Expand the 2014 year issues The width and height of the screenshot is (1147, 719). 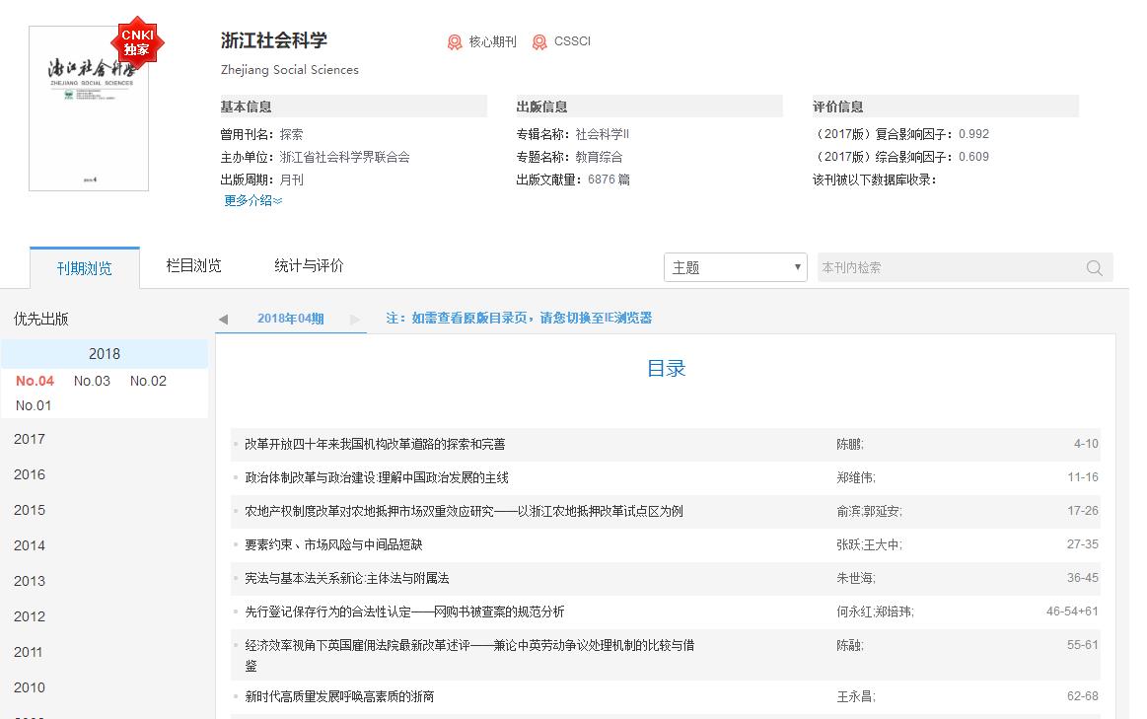click(x=30, y=545)
